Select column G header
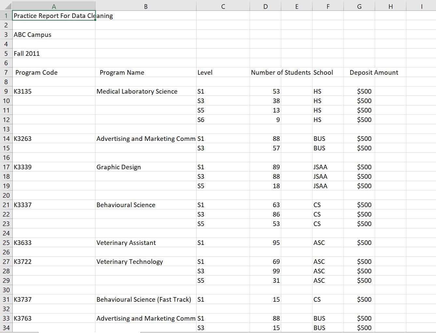This screenshot has height=333, width=436. tap(359, 6)
